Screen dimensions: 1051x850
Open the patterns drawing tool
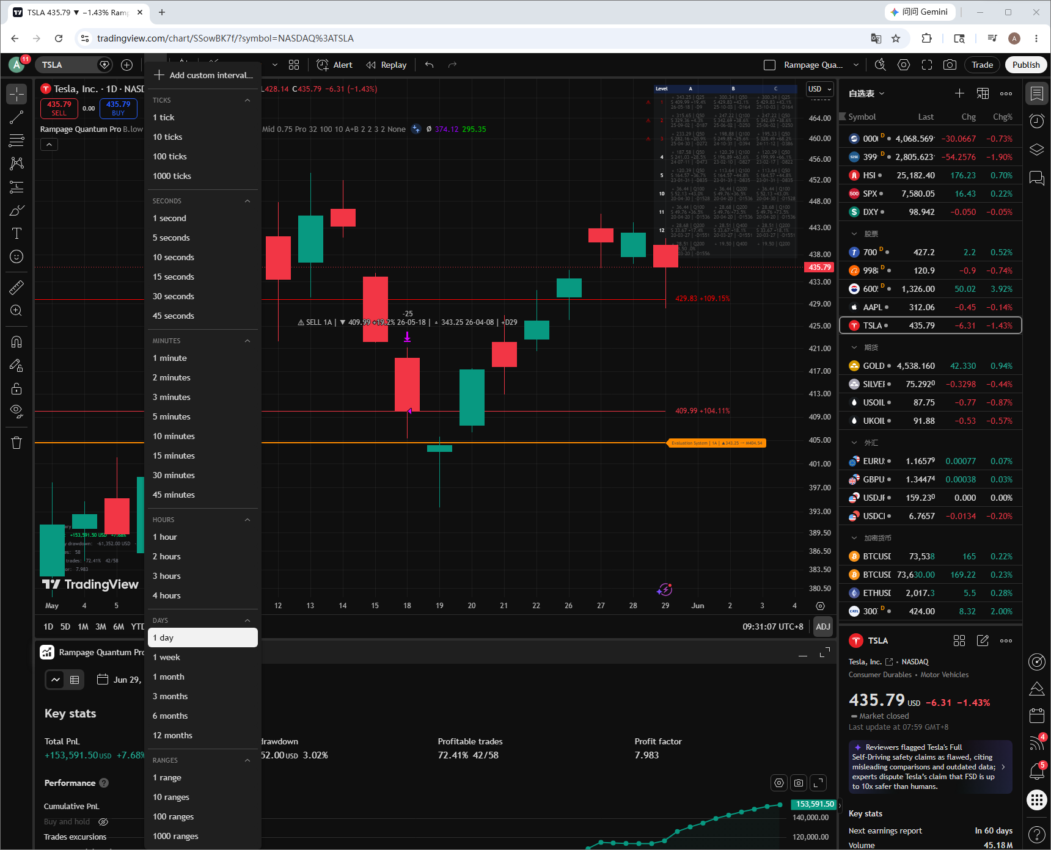click(16, 164)
